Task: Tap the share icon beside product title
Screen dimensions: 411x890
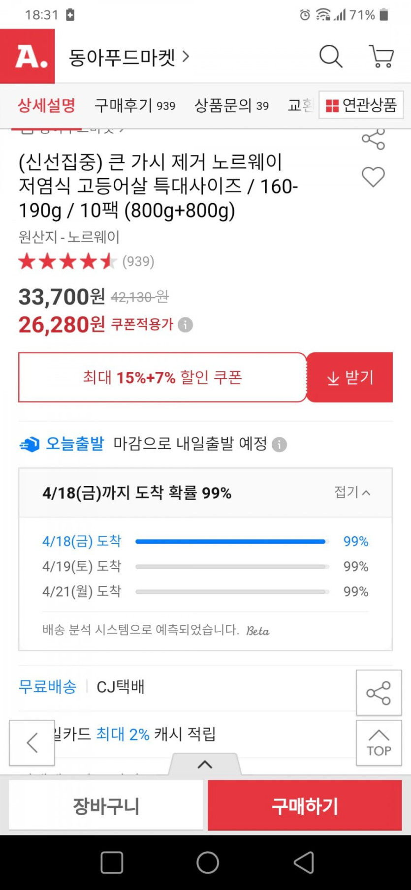Action: click(x=373, y=140)
